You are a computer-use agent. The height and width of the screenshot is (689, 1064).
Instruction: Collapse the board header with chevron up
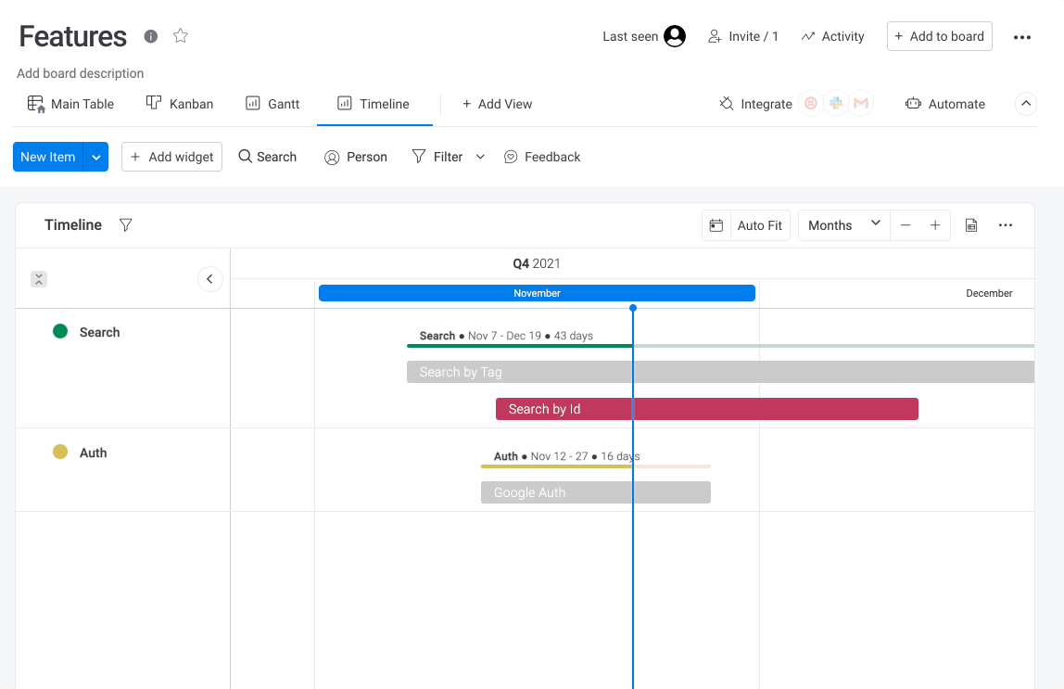click(1026, 104)
